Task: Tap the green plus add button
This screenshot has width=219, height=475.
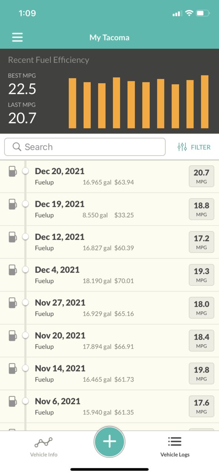Action: click(109, 442)
